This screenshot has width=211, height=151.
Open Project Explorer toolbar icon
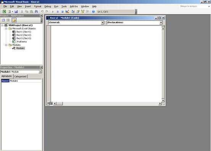pyautogui.click(x=73, y=11)
